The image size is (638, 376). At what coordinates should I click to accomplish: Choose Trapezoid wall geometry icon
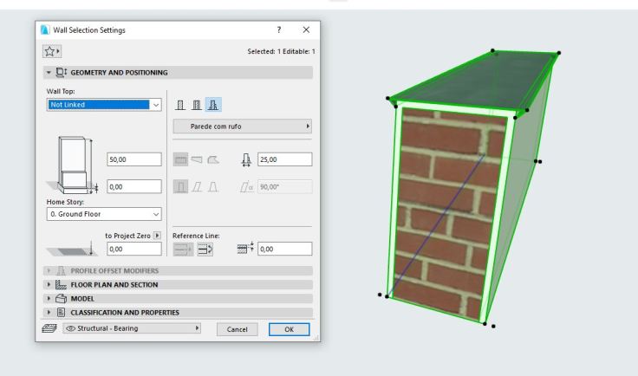[197, 159]
